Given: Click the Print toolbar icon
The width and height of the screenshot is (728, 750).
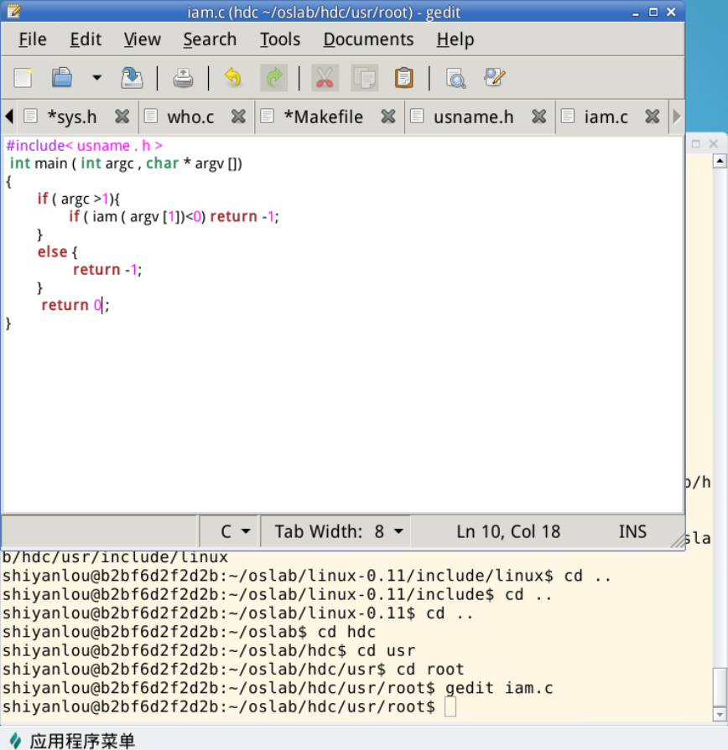Looking at the screenshot, I should tap(183, 78).
